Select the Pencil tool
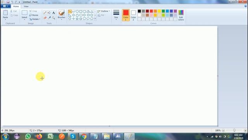248x140 pixels. (45, 13)
